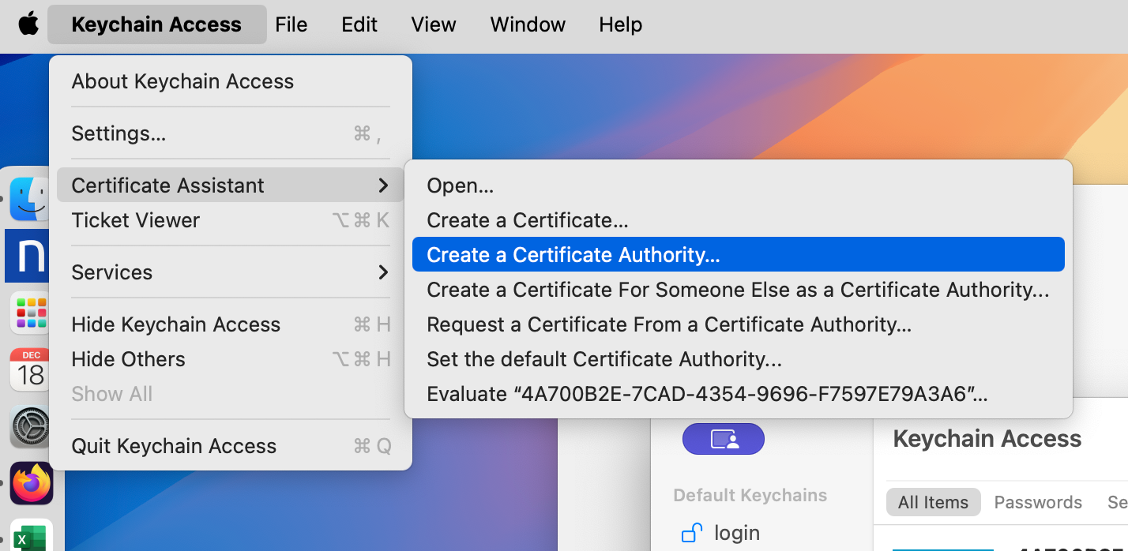Launch Firefox from the dock
The image size is (1128, 551).
32,482
